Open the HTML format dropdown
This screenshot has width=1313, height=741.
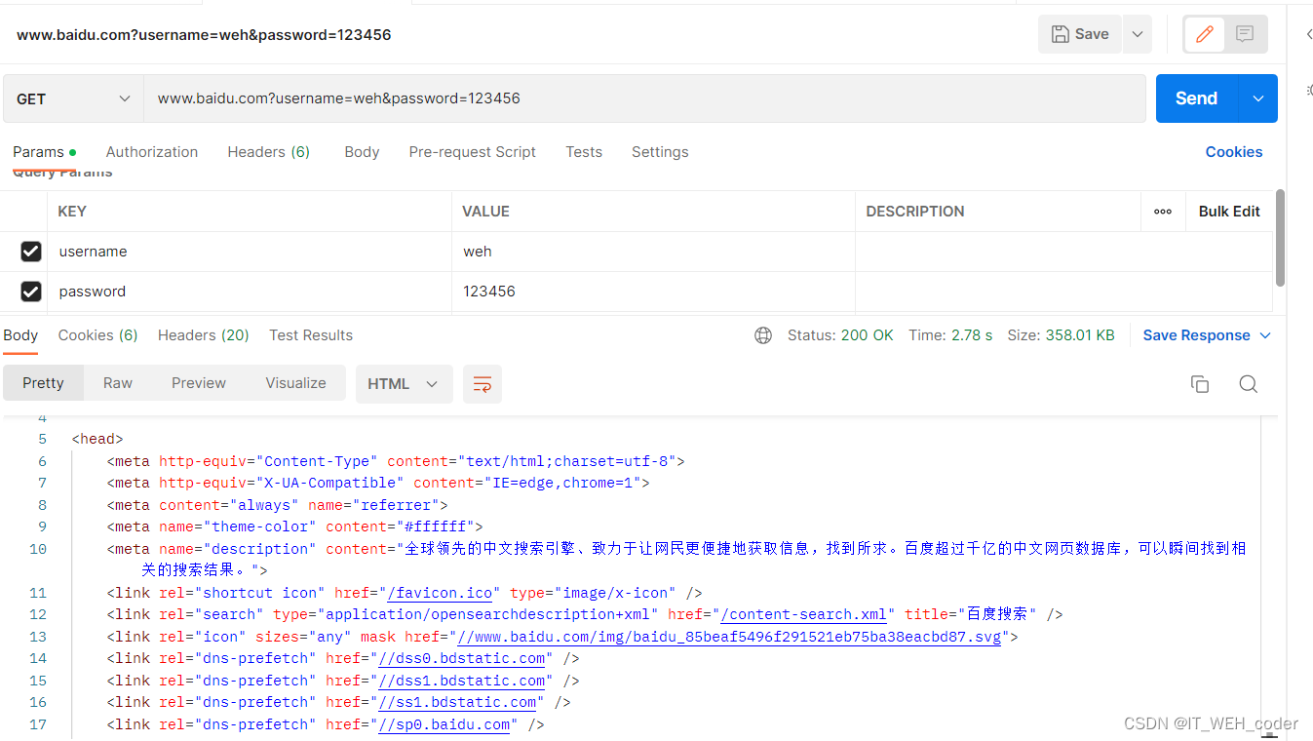pos(404,384)
